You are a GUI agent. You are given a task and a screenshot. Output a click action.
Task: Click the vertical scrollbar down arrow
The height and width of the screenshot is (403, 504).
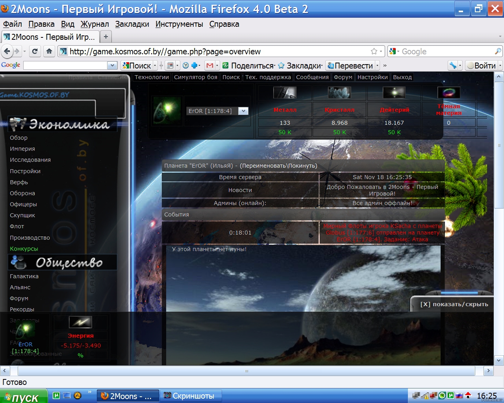point(498,360)
